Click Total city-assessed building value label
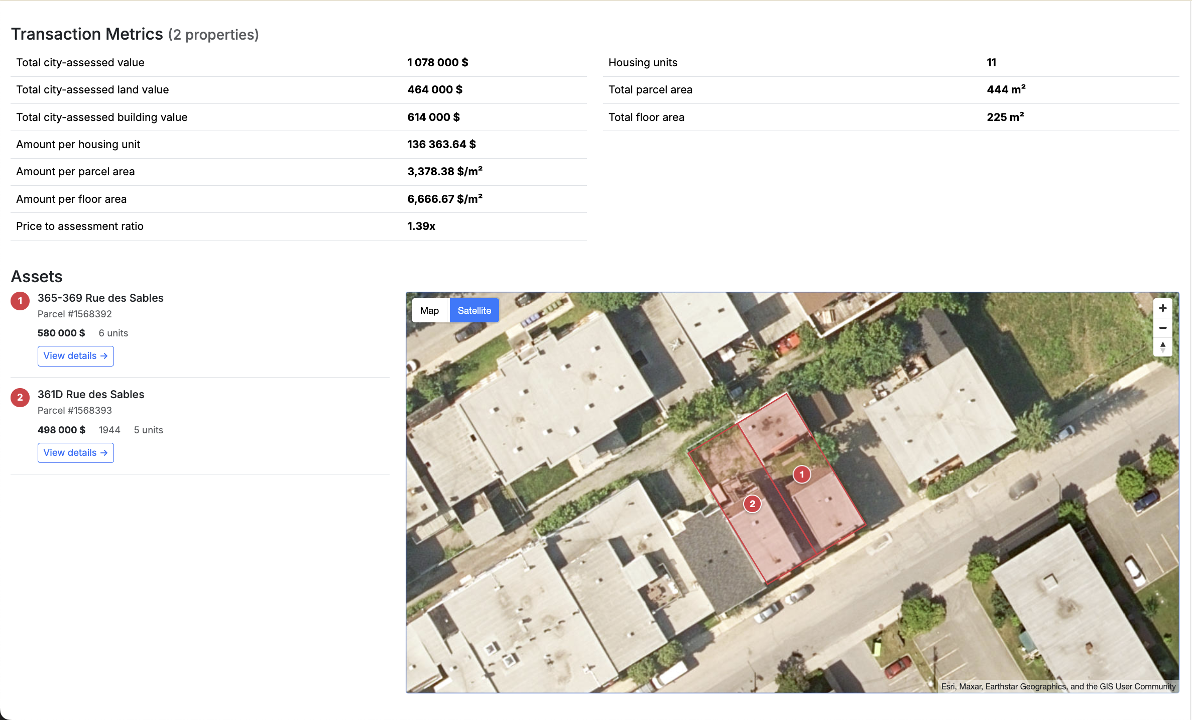Screen dimensions: 1192x720 (102, 117)
